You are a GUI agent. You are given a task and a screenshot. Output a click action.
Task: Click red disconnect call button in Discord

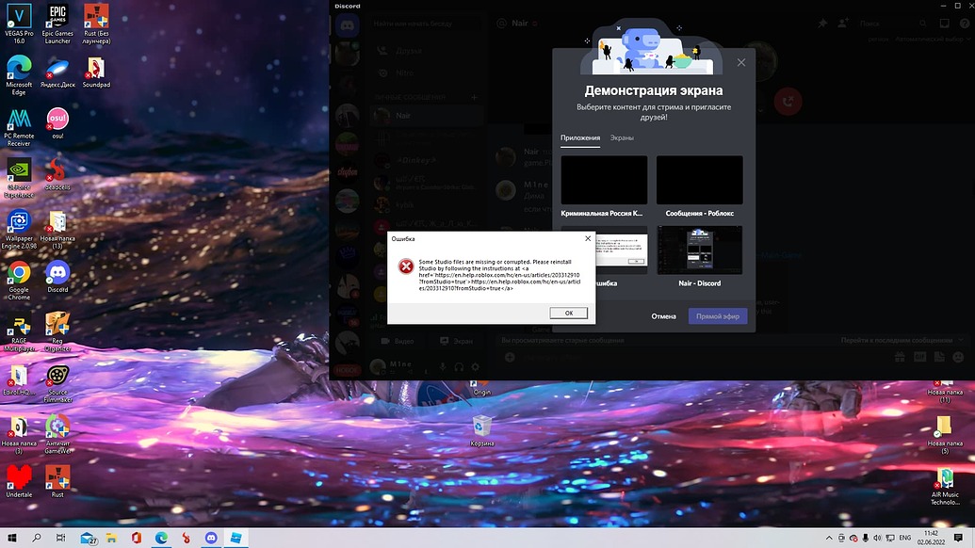click(x=788, y=102)
